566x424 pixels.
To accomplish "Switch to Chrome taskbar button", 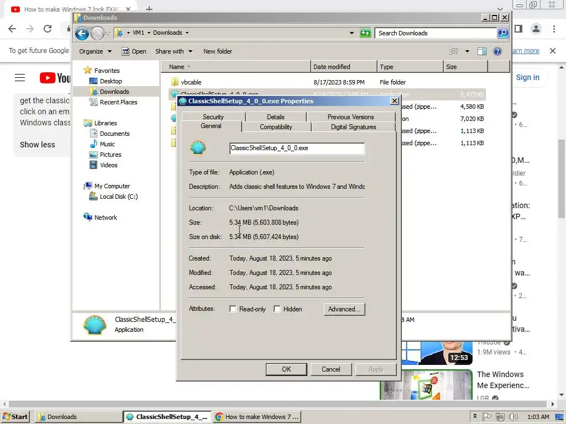I will 257,417.
